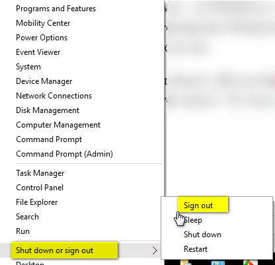Open Network Connections

click(54, 96)
